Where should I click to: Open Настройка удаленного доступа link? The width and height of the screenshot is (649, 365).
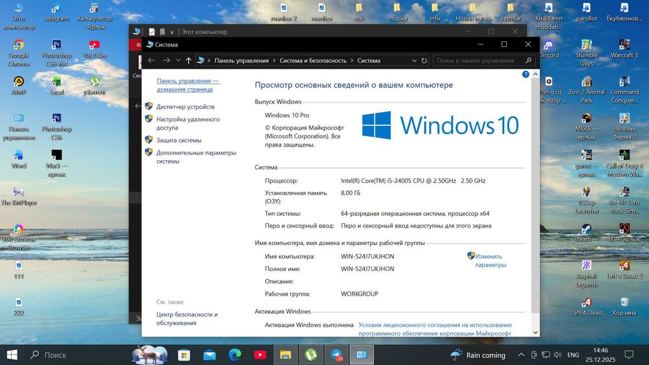click(x=188, y=124)
